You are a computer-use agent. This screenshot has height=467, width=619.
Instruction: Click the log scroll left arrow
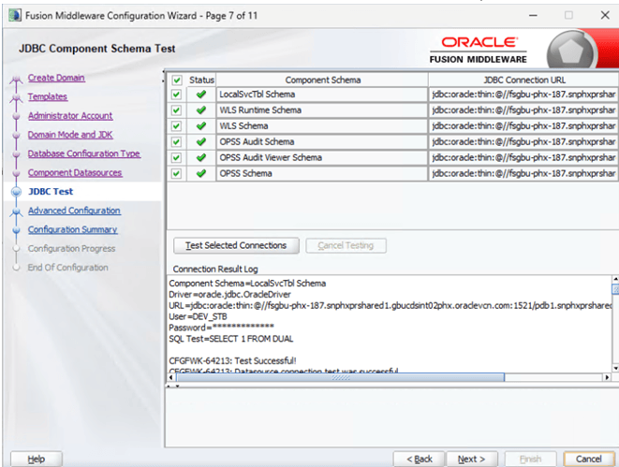point(171,377)
